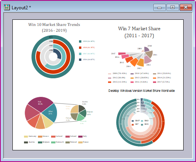
Task: Click the tan France slice in small pie
Action: click(x=75, y=109)
